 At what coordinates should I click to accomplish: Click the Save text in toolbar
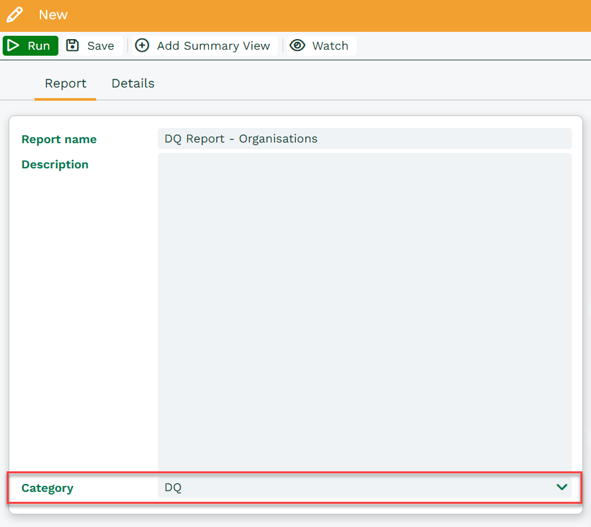[x=101, y=46]
